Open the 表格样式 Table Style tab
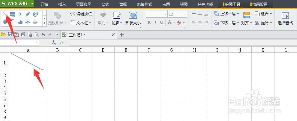The height and width of the screenshot is (121, 297). [145, 4]
